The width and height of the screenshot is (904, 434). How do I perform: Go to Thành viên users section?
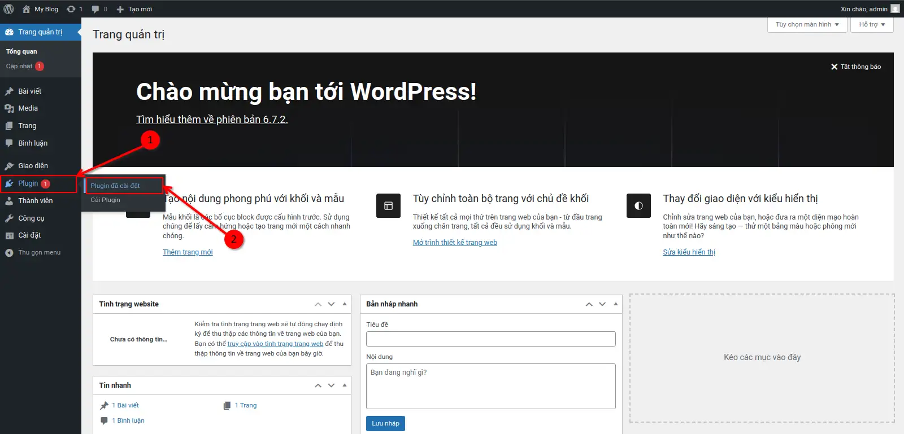(x=35, y=201)
